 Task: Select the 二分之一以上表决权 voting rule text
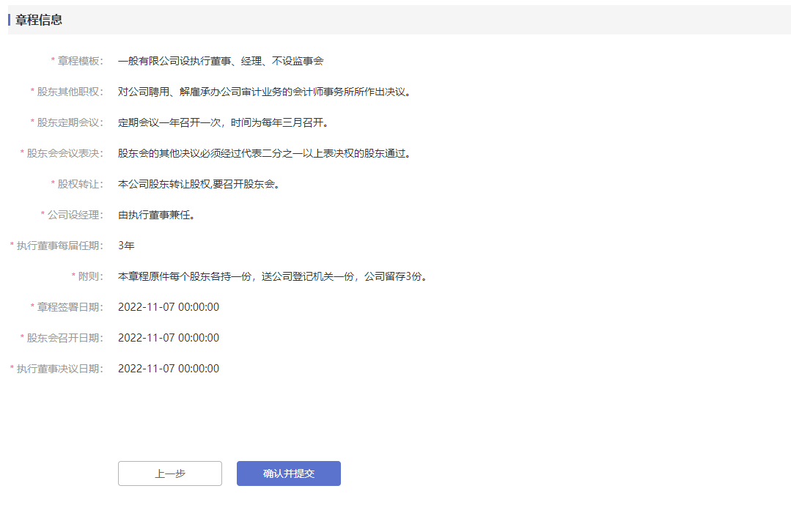tap(265, 153)
